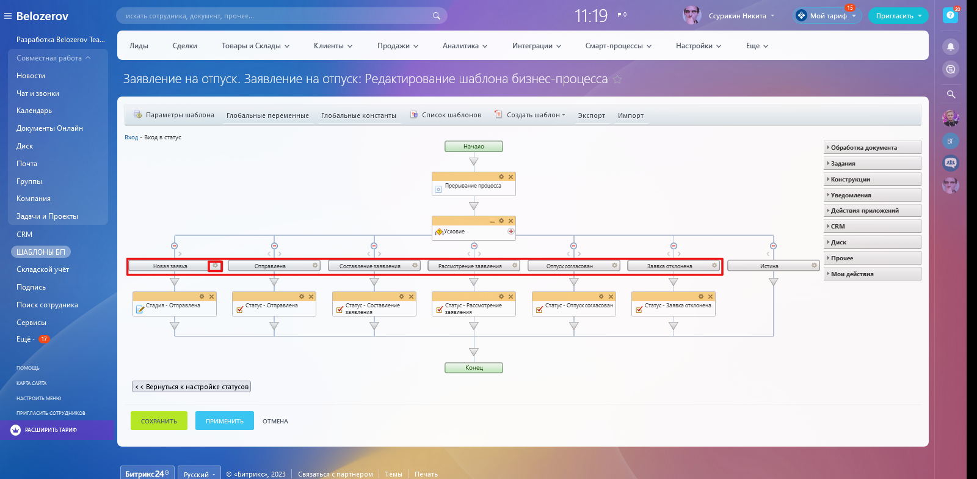Open settings gear of Отпуск согласован branch

[614, 266]
